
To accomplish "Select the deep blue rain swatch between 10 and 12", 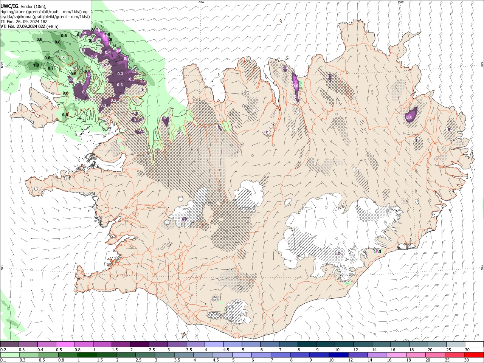I will click(x=338, y=355).
